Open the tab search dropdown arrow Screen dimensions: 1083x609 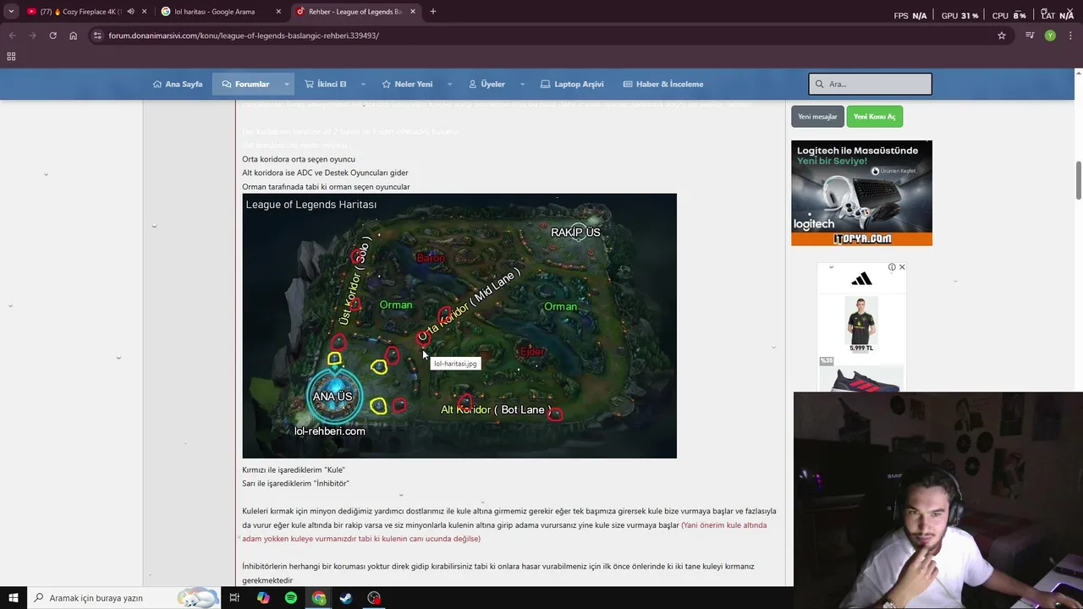coord(11,12)
